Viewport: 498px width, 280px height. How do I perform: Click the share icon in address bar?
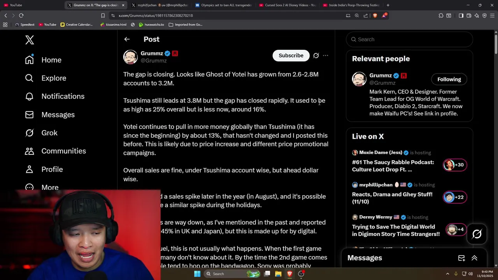tap(366, 16)
